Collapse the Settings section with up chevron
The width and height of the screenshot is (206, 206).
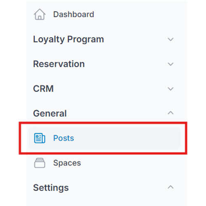point(171,187)
